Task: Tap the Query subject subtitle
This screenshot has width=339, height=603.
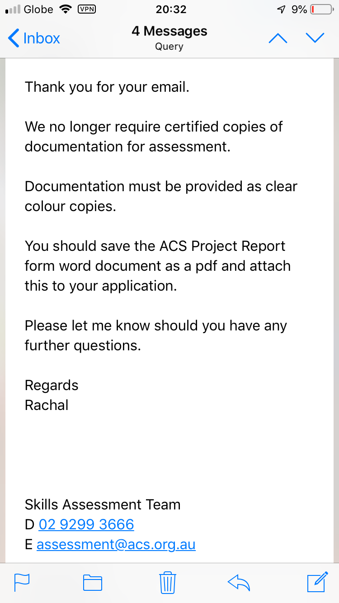Action: click(169, 46)
